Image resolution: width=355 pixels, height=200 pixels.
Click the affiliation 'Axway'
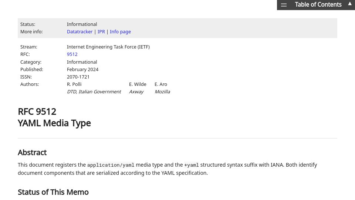(136, 92)
